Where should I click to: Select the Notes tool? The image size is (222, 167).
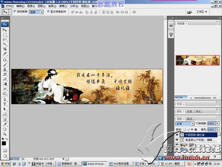5,120
